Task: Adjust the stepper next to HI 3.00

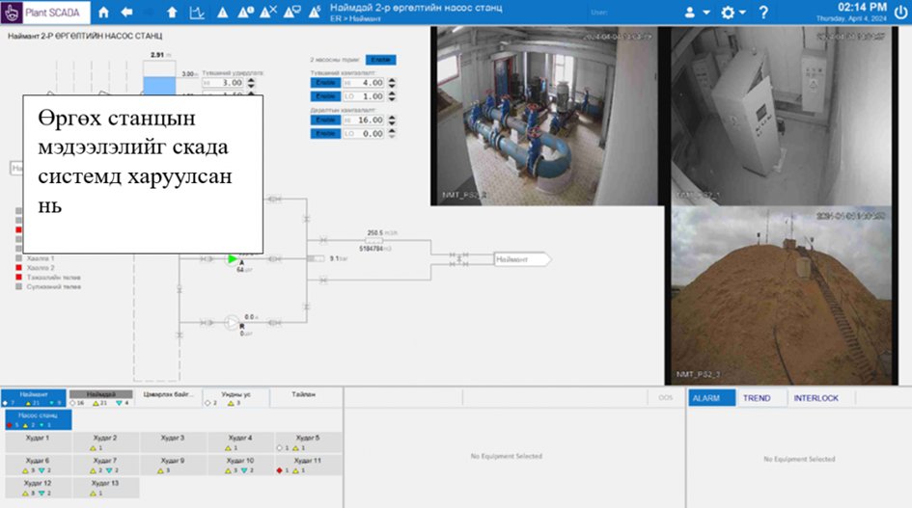Action: pyautogui.click(x=251, y=83)
